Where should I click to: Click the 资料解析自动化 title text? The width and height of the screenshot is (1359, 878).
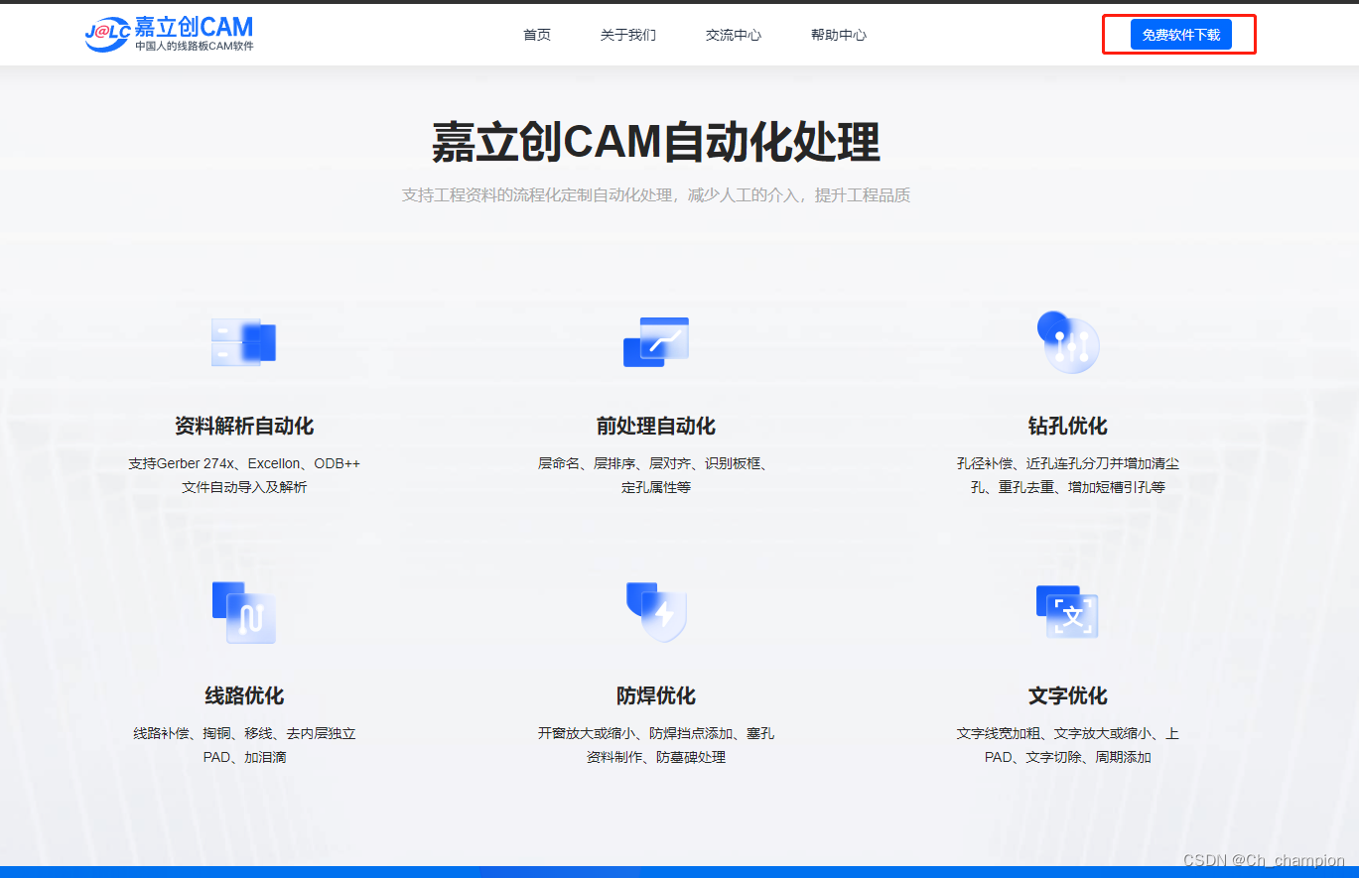pyautogui.click(x=243, y=424)
